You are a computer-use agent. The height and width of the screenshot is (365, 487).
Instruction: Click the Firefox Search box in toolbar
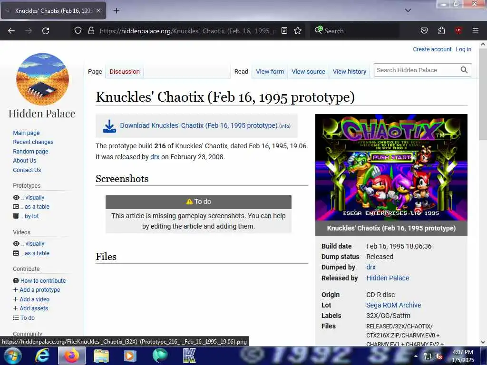354,31
